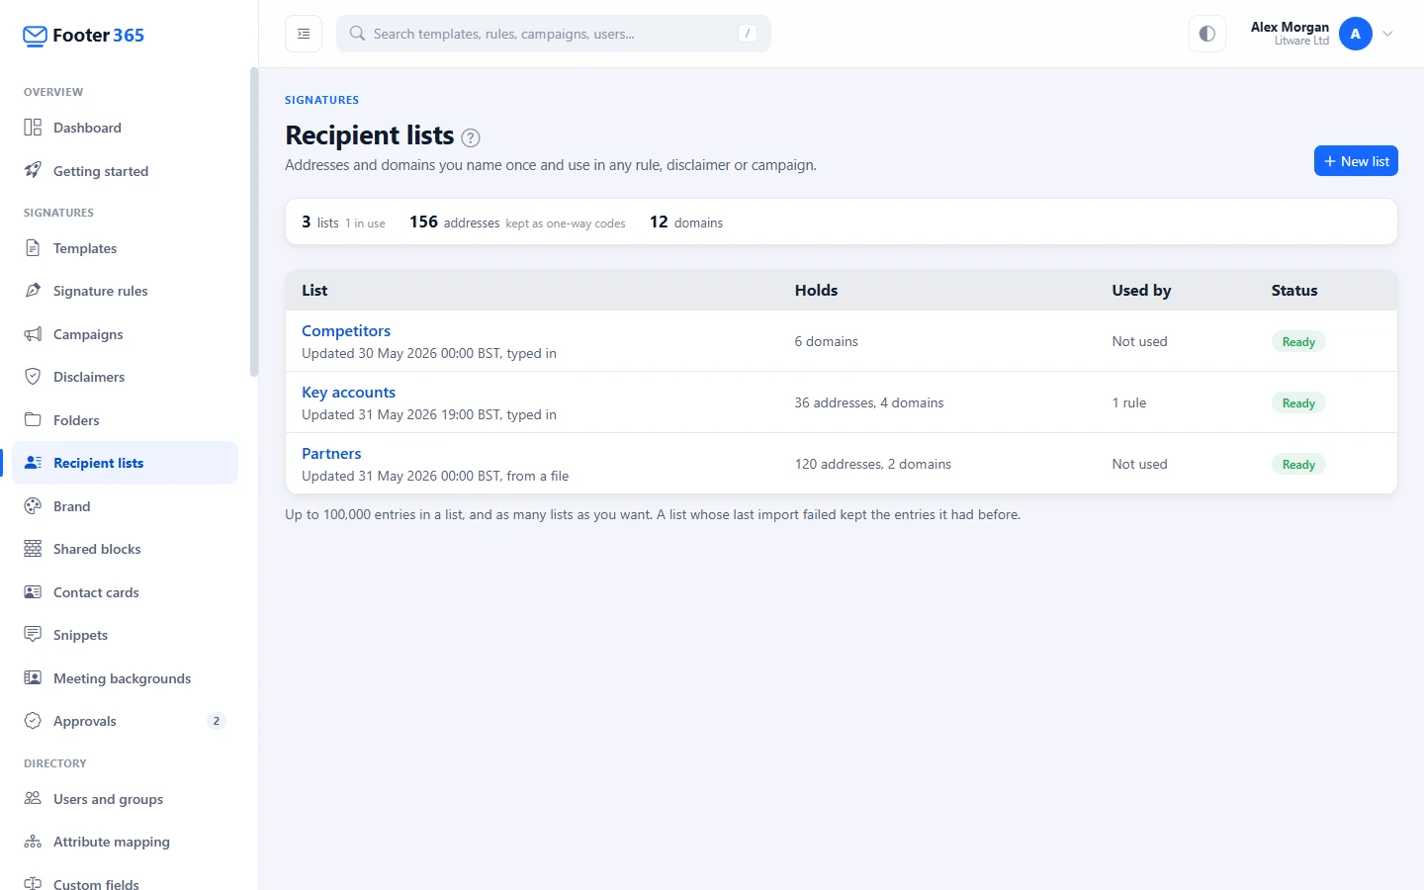Focus the search templates, rules, campaigns field

point(554,34)
